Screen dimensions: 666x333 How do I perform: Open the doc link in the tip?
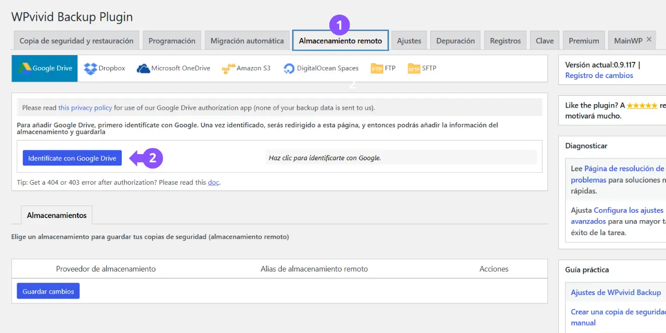(213, 182)
